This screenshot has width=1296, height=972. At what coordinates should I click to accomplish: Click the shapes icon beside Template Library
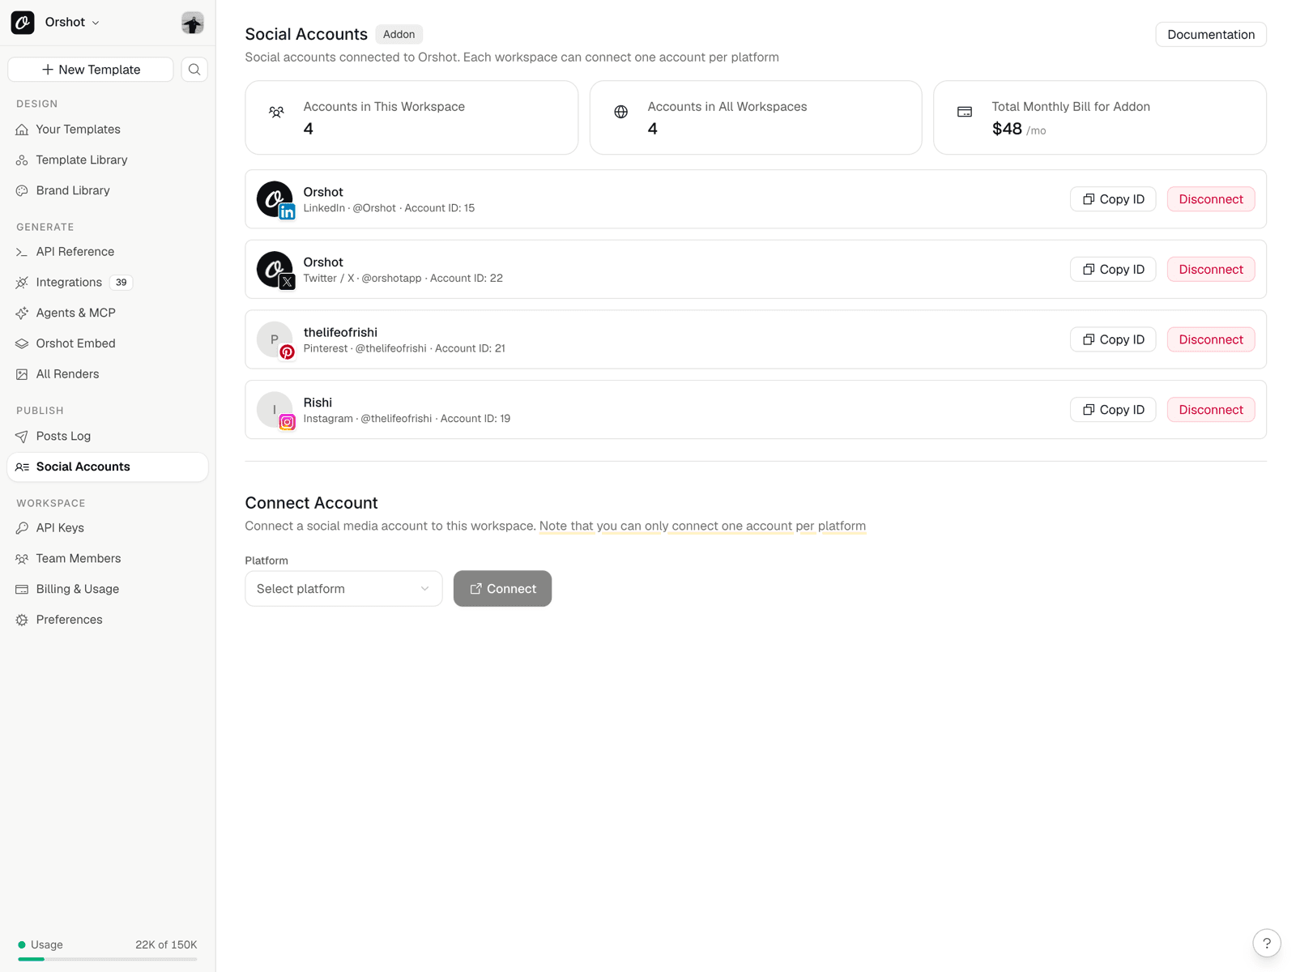tap(22, 160)
